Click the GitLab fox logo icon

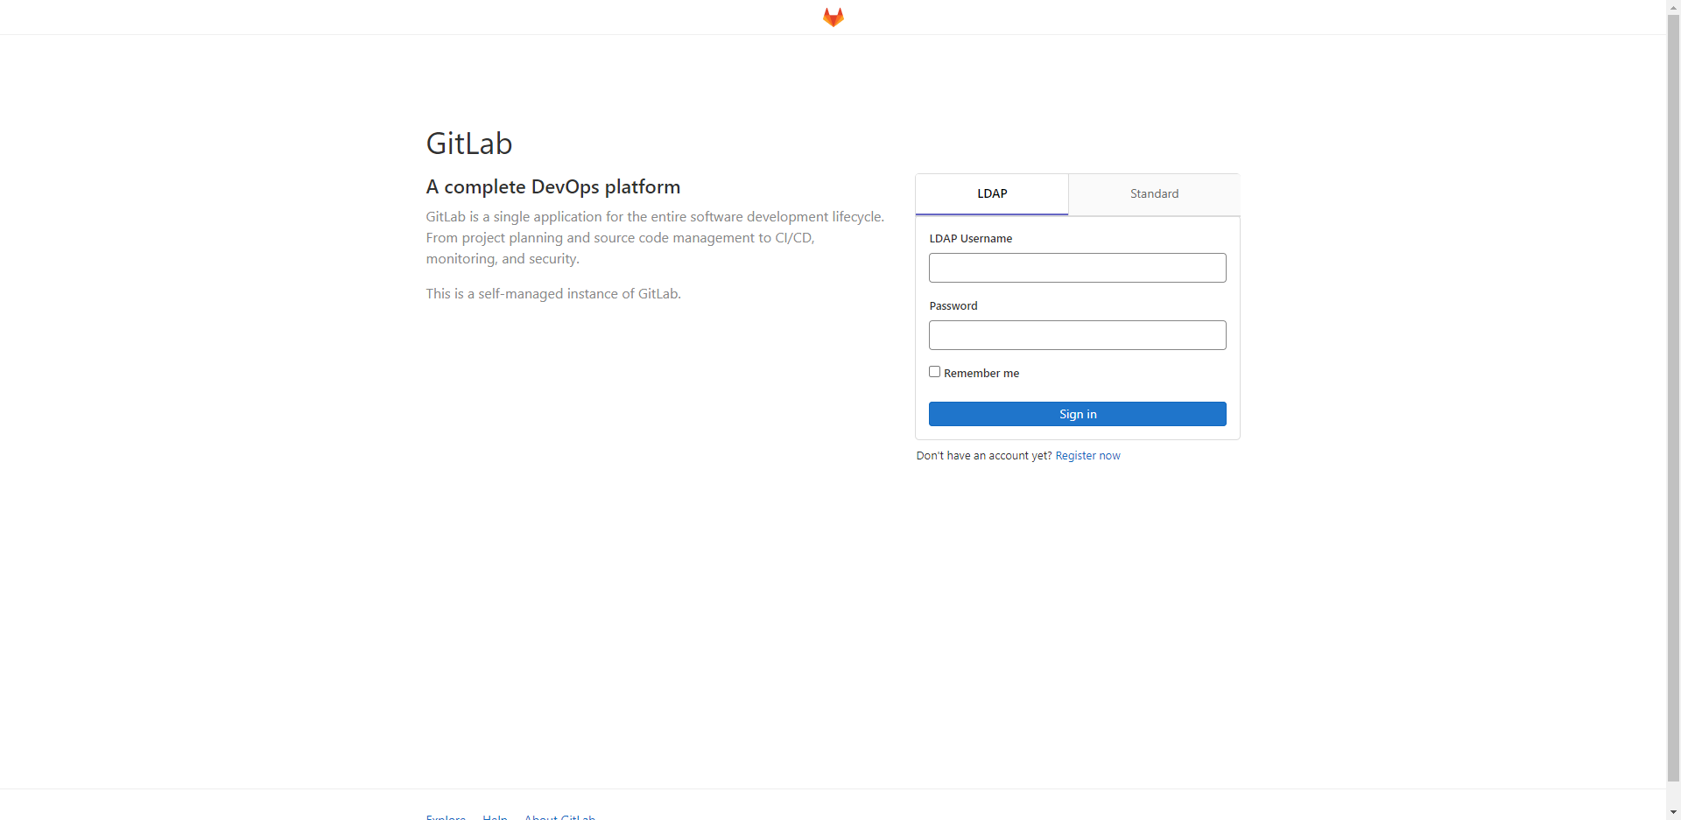click(833, 18)
